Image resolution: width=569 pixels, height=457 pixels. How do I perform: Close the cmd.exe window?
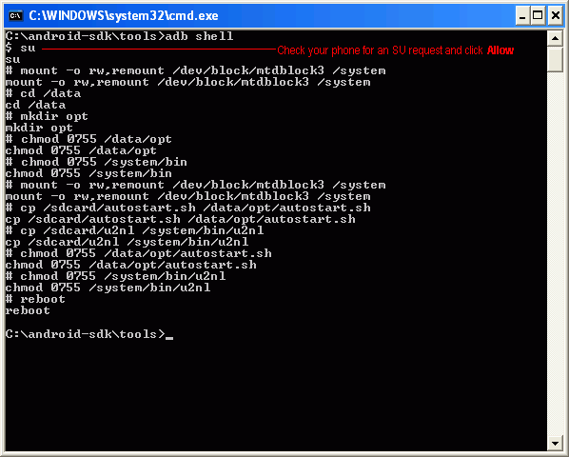556,16
